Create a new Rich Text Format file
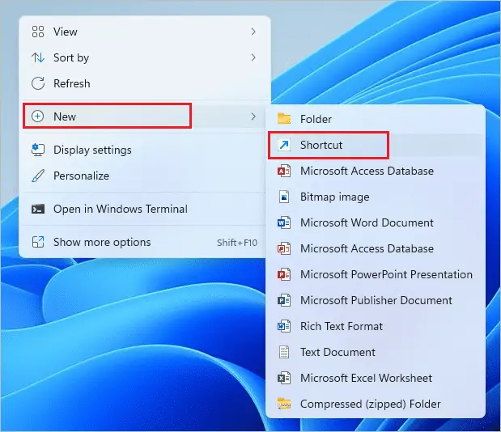Viewport: 501px width, 432px height. pyautogui.click(x=375, y=326)
